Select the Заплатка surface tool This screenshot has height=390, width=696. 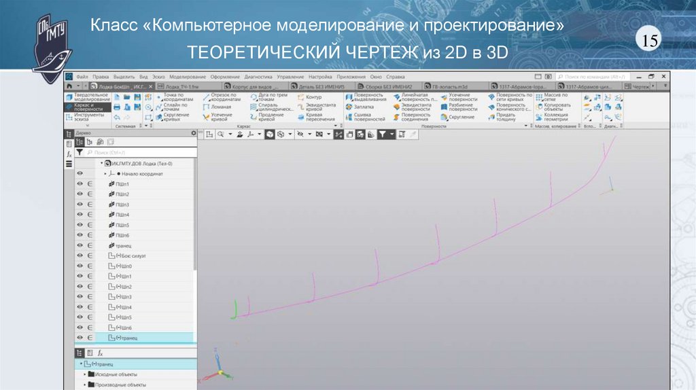click(x=360, y=107)
